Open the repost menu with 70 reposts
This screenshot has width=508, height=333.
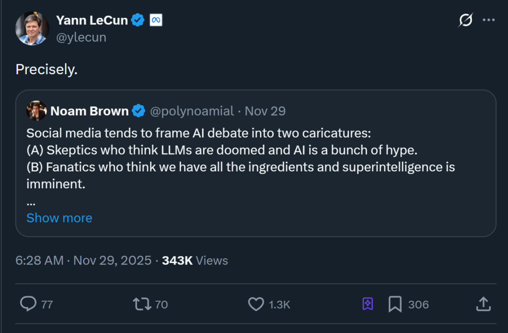click(x=142, y=304)
